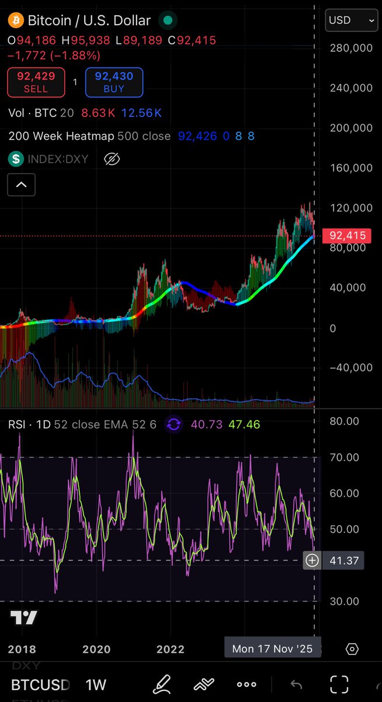Select the pen drawing tool
The width and height of the screenshot is (382, 702).
161,683
